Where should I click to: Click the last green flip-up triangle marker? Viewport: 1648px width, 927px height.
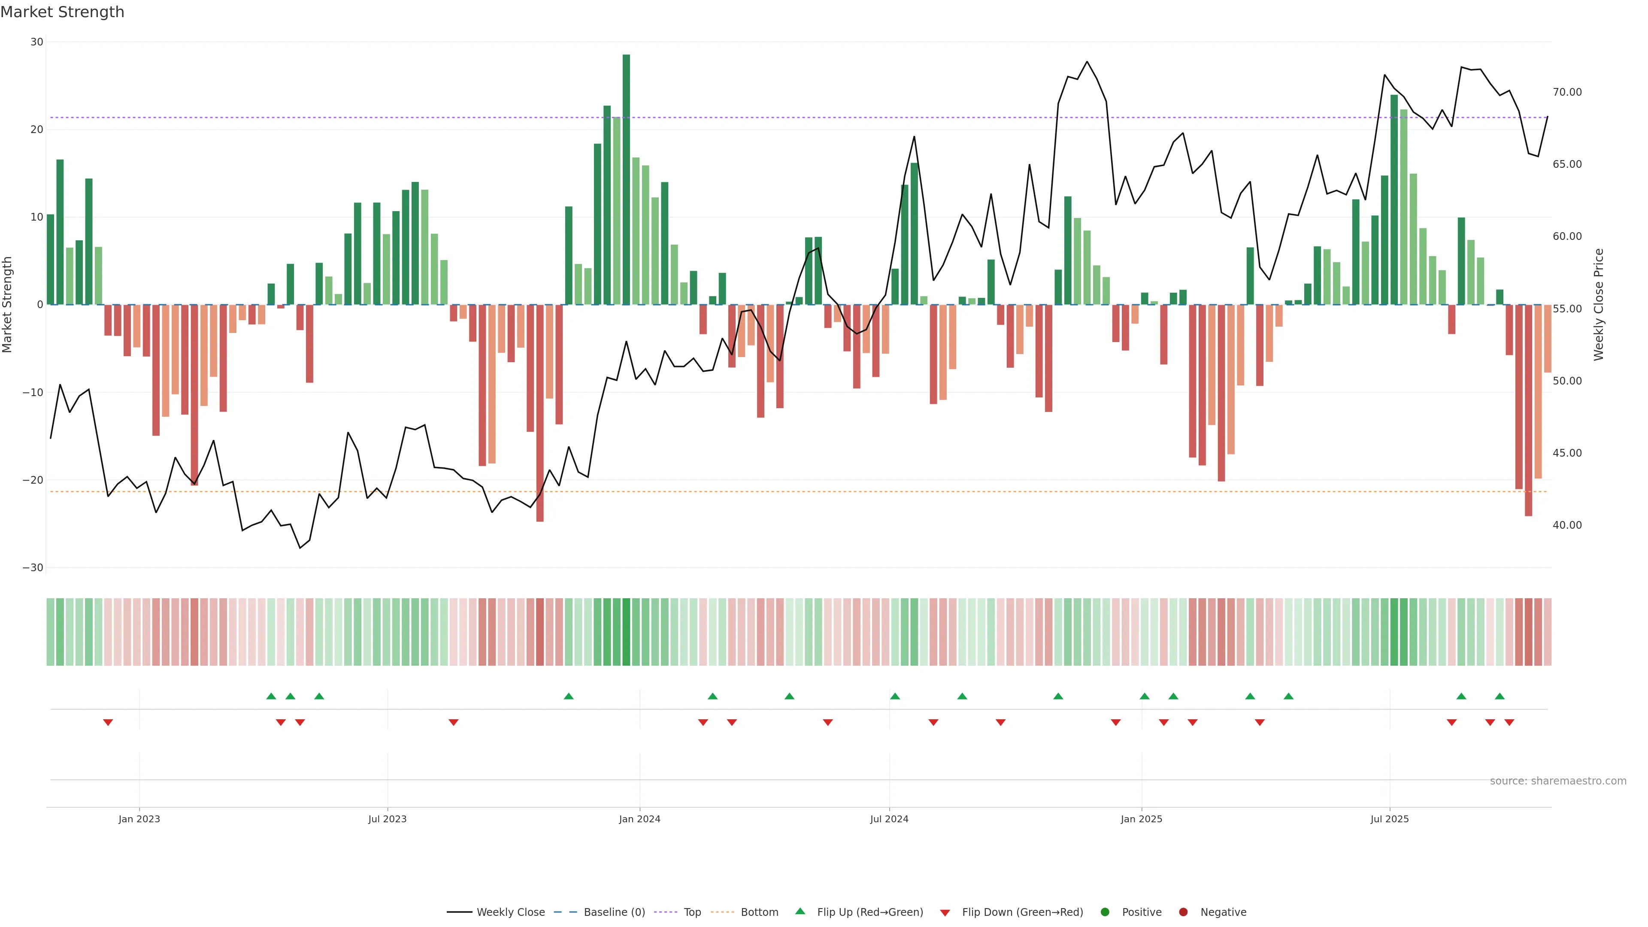1500,696
